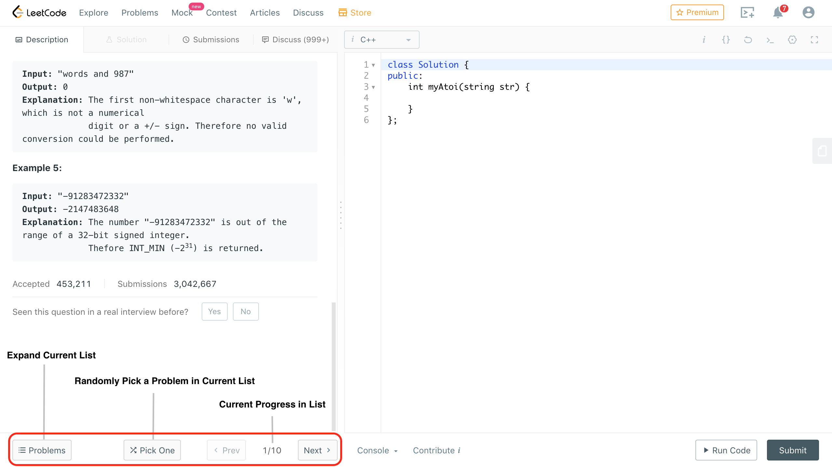The width and height of the screenshot is (832, 467).
Task: Click the format code braces icon
Action: click(726, 40)
